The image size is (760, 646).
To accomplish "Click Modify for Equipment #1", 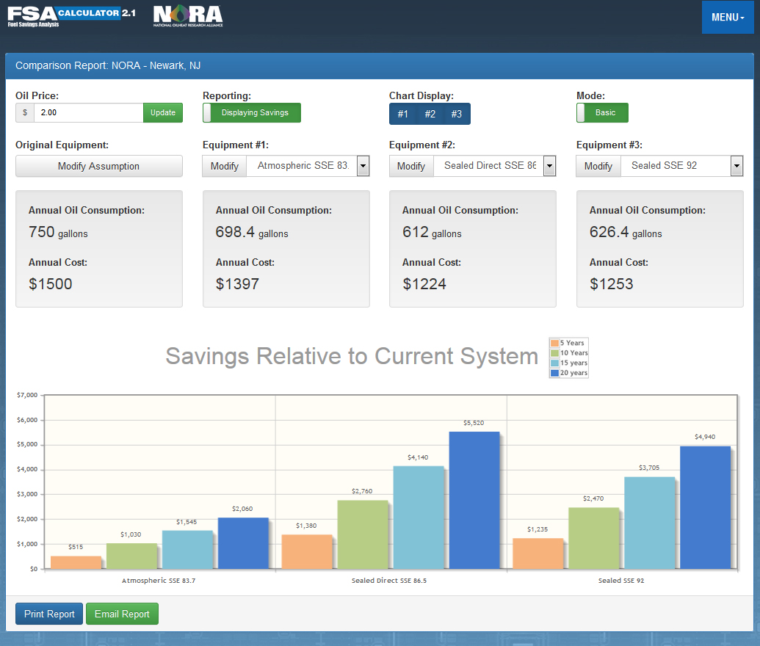I will click(224, 166).
